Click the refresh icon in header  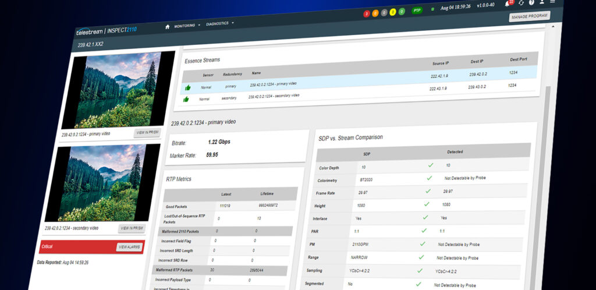coord(521,3)
